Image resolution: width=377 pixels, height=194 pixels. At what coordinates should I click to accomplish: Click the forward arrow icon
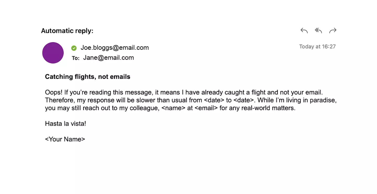(x=333, y=31)
